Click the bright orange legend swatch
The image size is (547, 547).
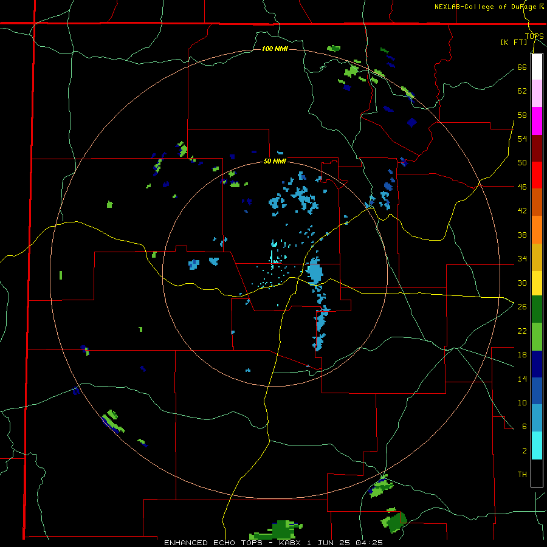click(x=537, y=230)
